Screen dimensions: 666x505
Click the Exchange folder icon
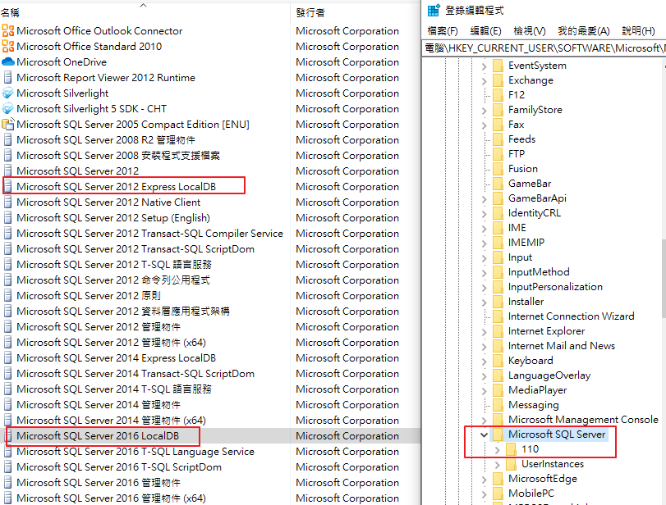[498, 80]
